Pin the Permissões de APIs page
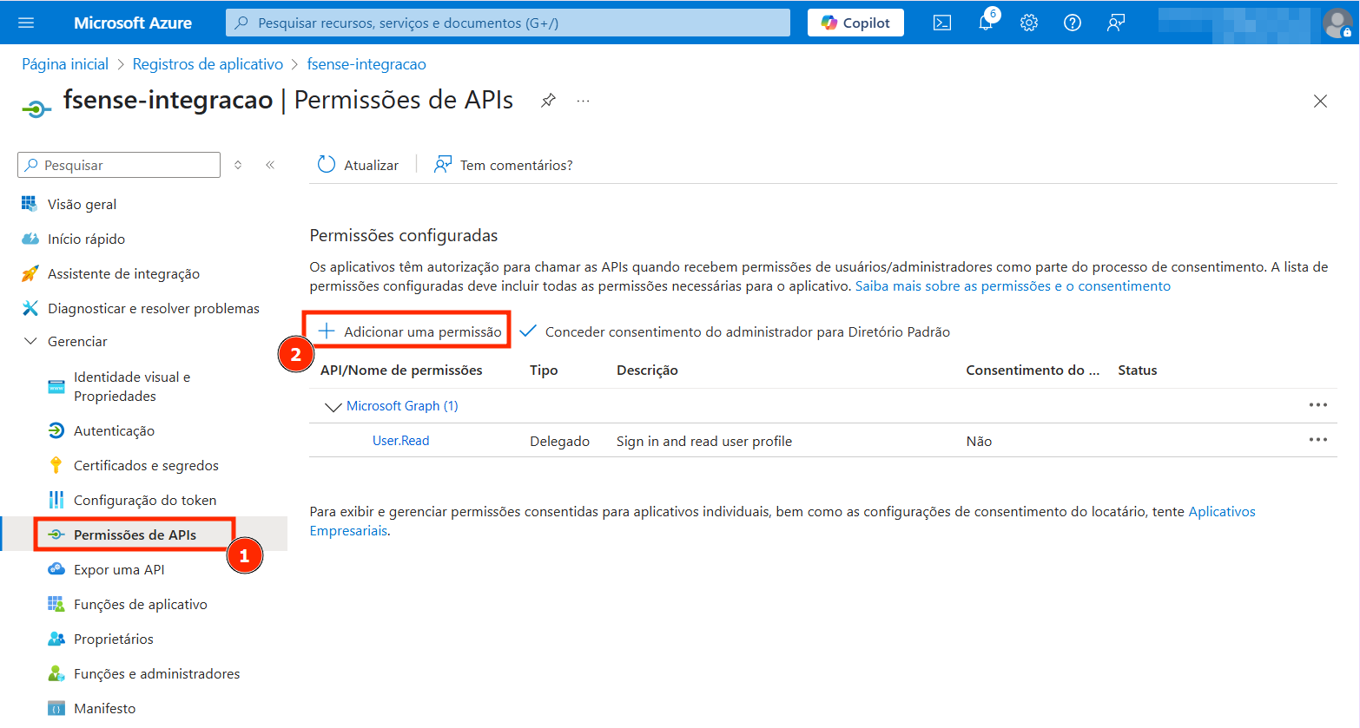 pyautogui.click(x=548, y=101)
